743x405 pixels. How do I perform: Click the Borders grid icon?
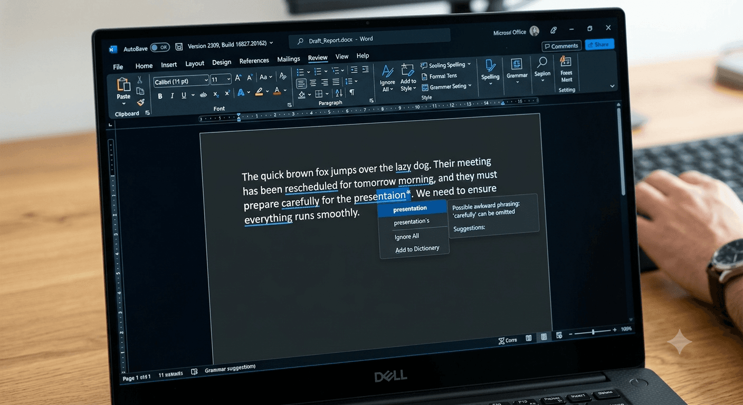click(318, 94)
